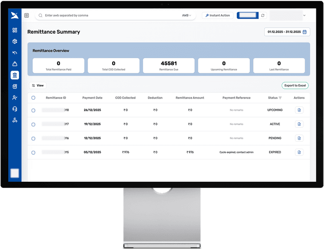
Task: Click the refresh icon in top bar
Action: tap(263, 16)
